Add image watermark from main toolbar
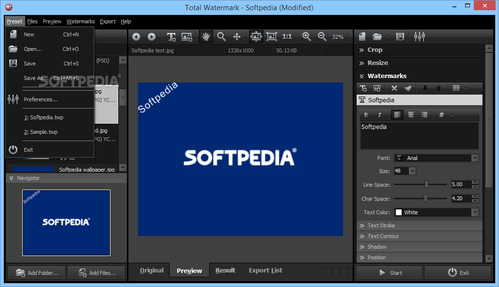499x287 pixels. pos(187,37)
